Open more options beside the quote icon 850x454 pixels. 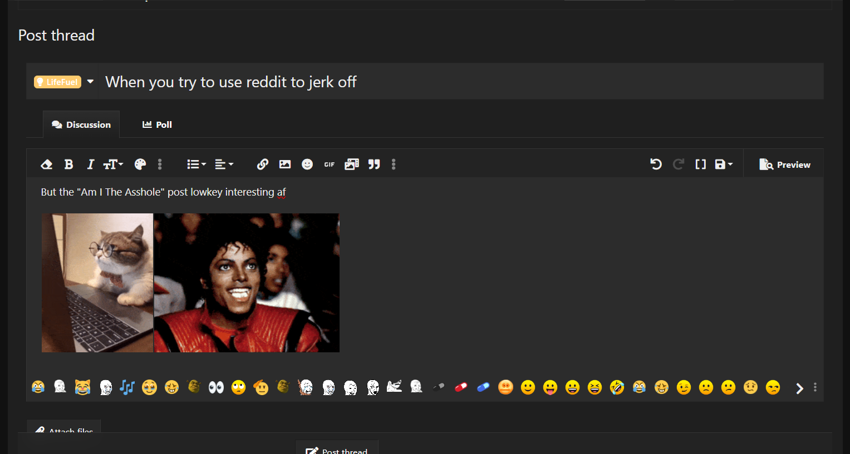click(394, 164)
